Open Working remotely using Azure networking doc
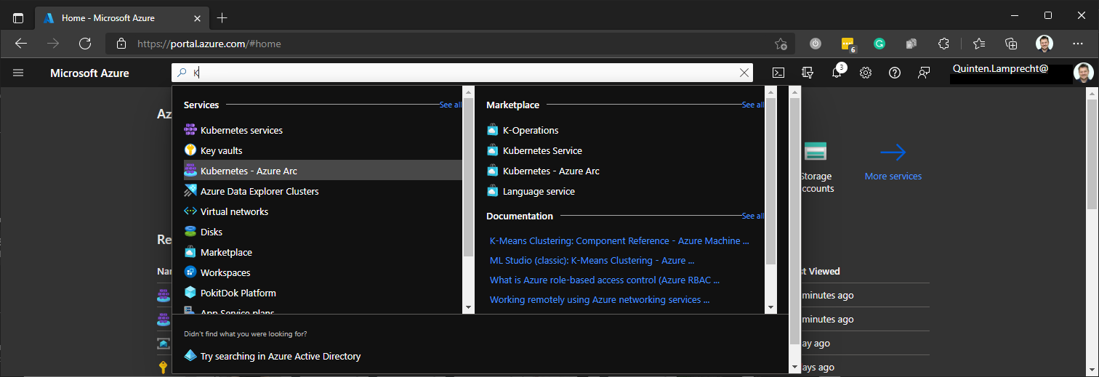The image size is (1099, 377). (600, 299)
